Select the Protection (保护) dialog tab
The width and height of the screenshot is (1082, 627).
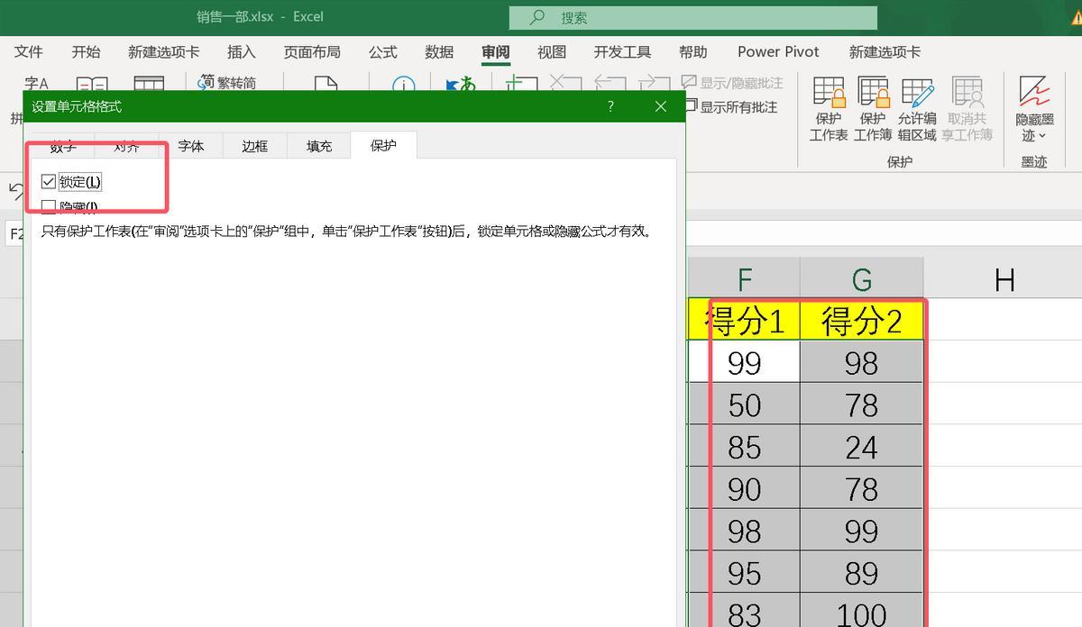pos(383,145)
